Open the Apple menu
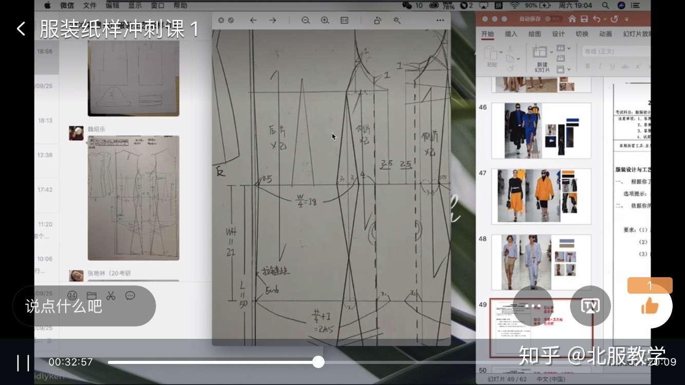Screen dimensions: 685x385 [x=47, y=6]
